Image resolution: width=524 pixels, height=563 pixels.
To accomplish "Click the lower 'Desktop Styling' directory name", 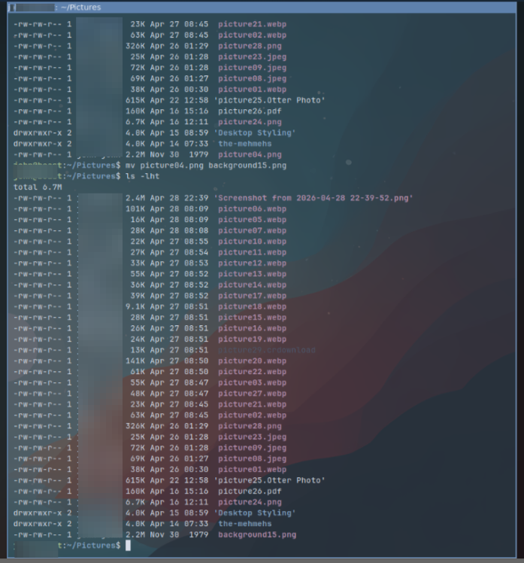I will tap(255, 513).
